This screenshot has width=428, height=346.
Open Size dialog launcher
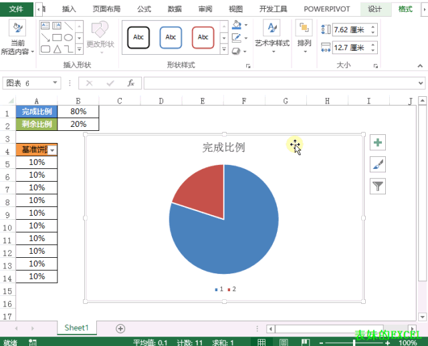point(376,66)
